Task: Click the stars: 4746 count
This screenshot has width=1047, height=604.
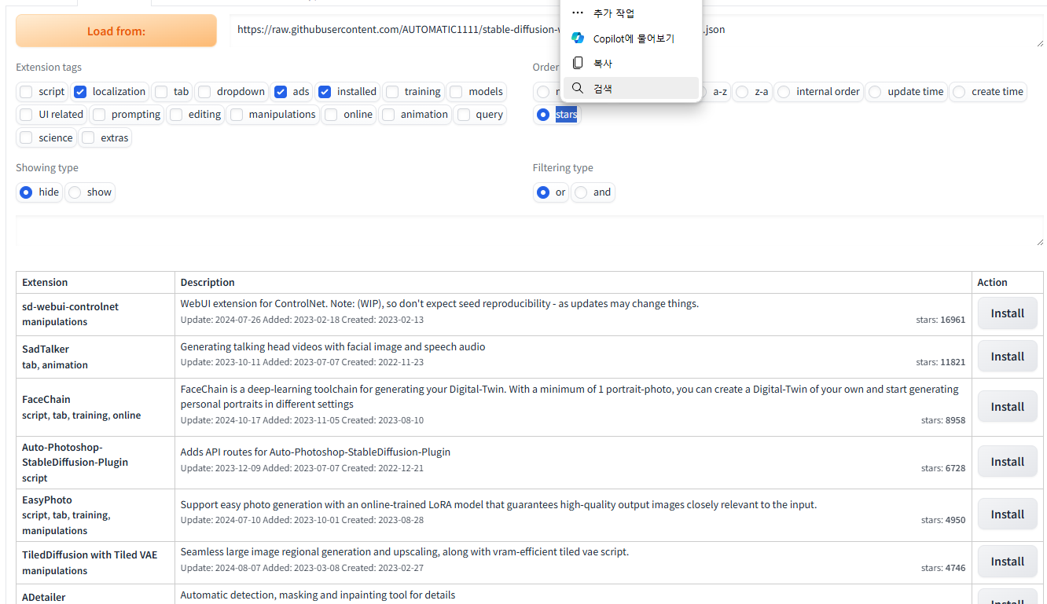Action: coord(943,568)
